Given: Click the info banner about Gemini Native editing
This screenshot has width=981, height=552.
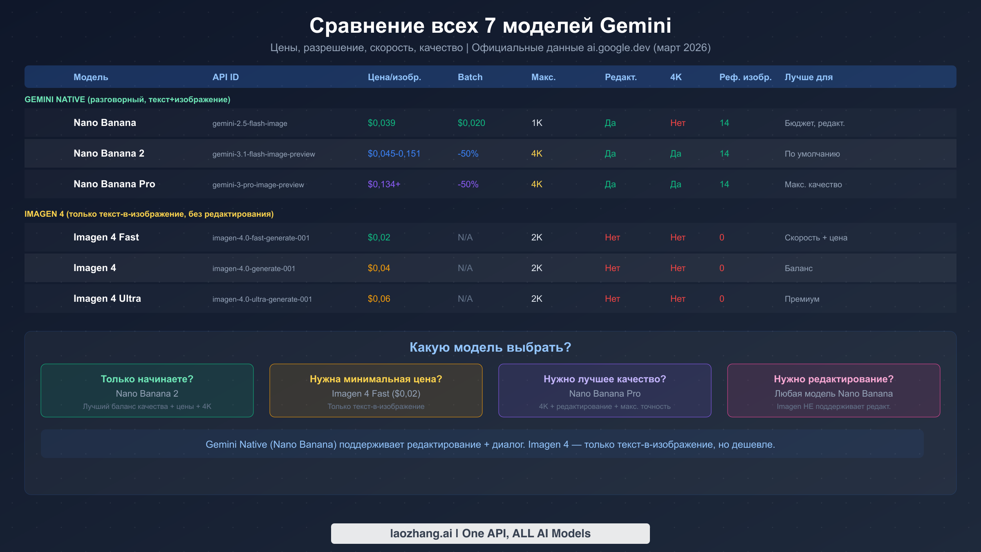Looking at the screenshot, I should pyautogui.click(x=490, y=444).
